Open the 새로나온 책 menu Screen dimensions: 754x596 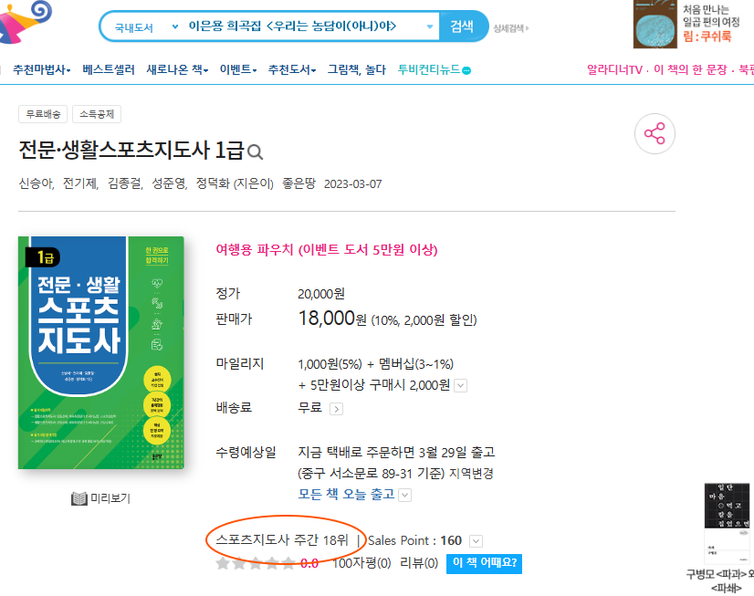(x=177, y=69)
